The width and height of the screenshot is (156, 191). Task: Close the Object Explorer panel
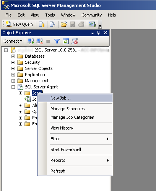[x=105, y=33]
